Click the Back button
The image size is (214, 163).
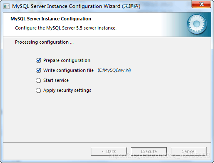click(109, 151)
